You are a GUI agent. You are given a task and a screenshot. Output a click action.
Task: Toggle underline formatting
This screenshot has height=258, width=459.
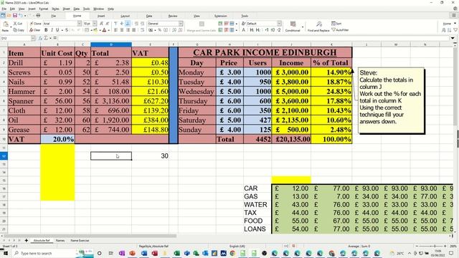pos(57,30)
